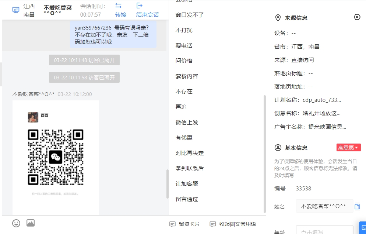The height and width of the screenshot is (234, 366).
Task: Select quick phrase 不打扰
Action: pos(184,30)
